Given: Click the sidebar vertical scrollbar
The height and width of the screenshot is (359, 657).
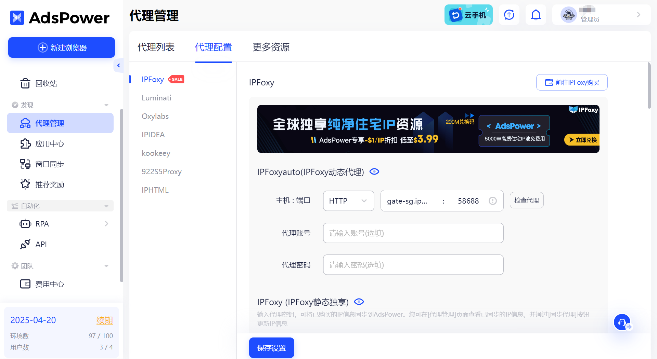Looking at the screenshot, I should (121, 195).
